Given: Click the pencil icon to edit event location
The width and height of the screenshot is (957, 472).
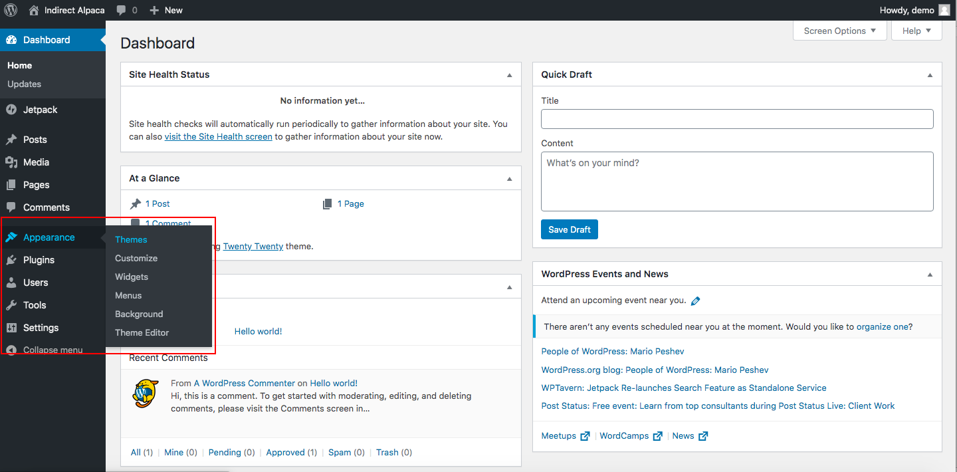Looking at the screenshot, I should [696, 300].
